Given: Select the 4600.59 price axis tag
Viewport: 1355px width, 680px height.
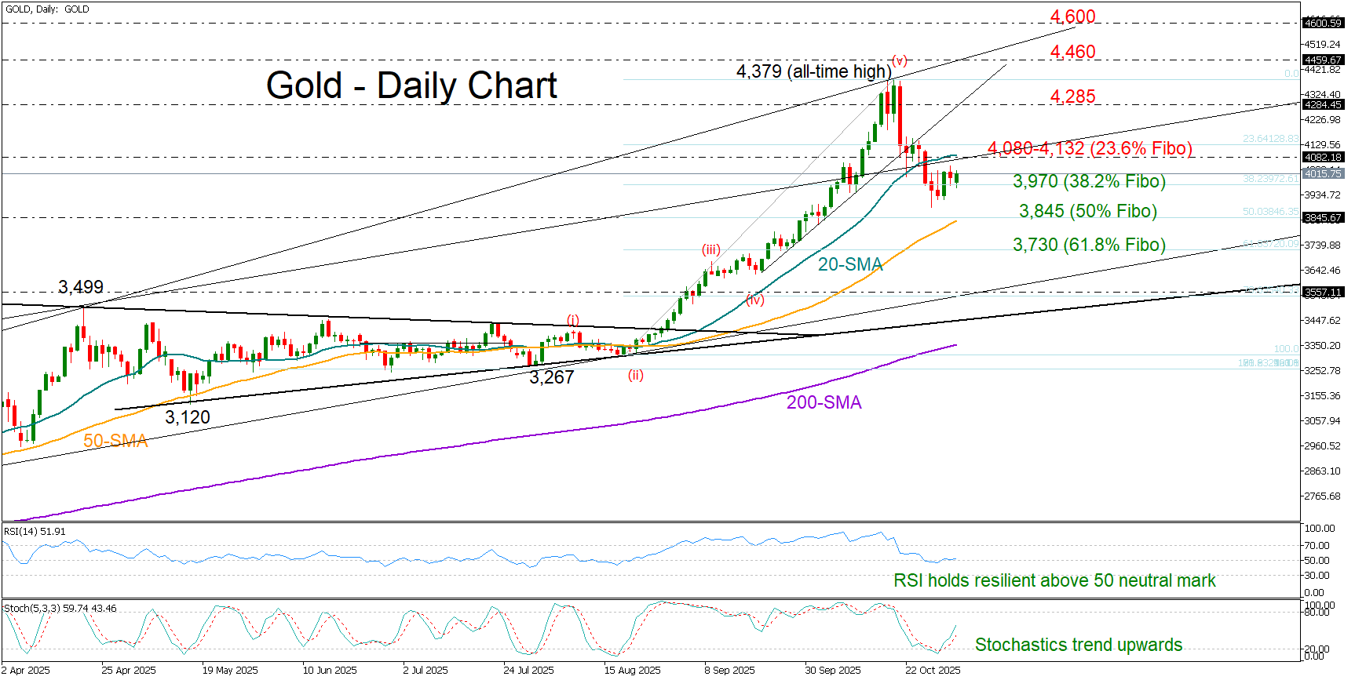Looking at the screenshot, I should tap(1323, 24).
